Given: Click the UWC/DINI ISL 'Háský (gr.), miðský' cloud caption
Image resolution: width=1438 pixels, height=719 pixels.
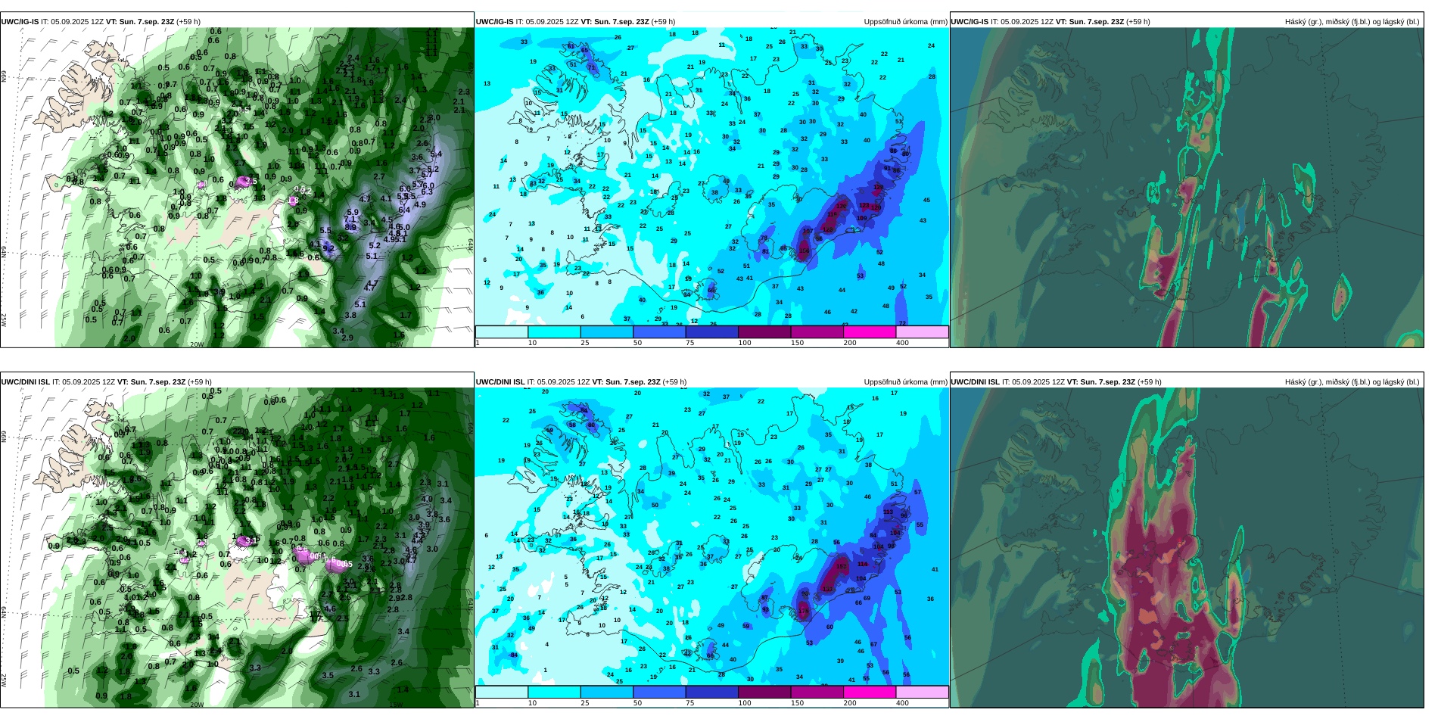Looking at the screenshot, I should 1352,382.
